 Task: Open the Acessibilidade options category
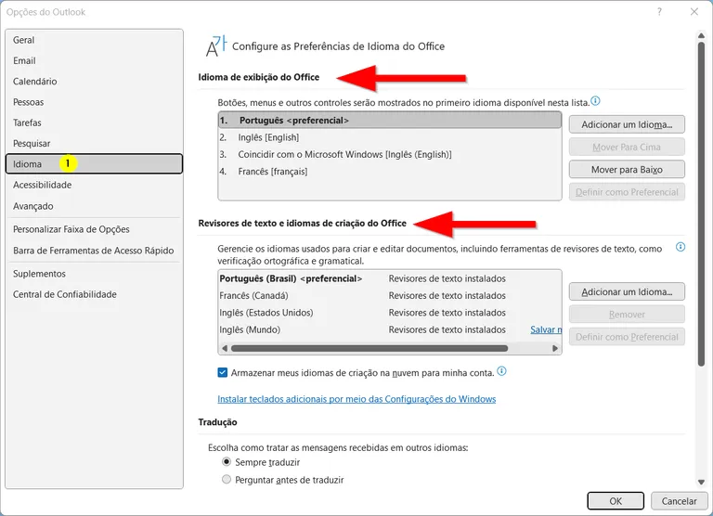point(94,185)
